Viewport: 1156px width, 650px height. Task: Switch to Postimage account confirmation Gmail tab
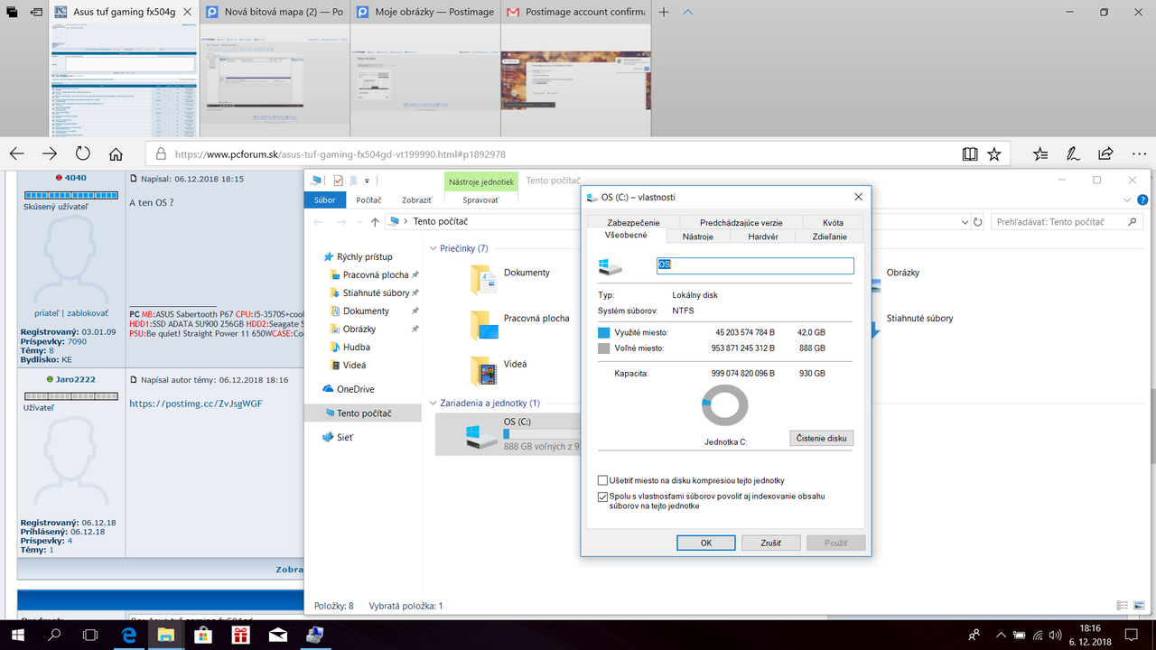(576, 13)
